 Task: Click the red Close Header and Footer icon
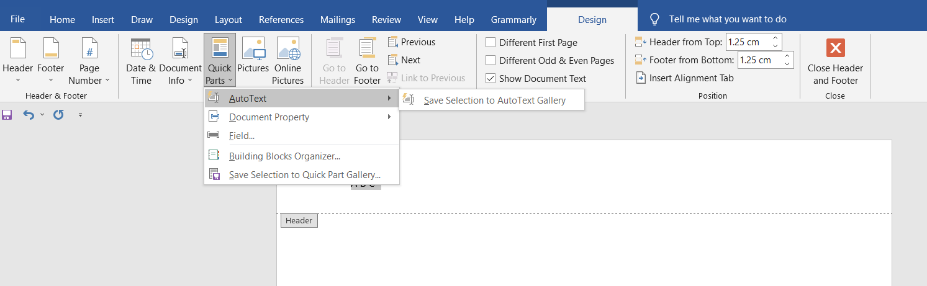click(835, 49)
